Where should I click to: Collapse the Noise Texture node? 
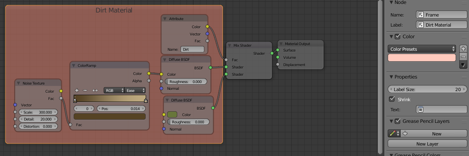[x=19, y=83]
